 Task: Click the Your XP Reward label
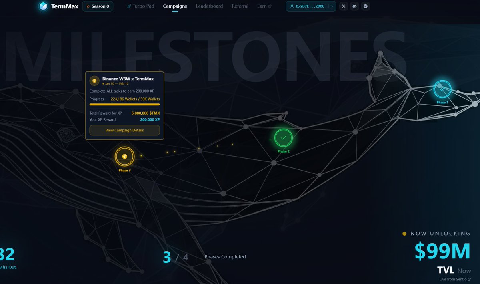[x=102, y=120]
